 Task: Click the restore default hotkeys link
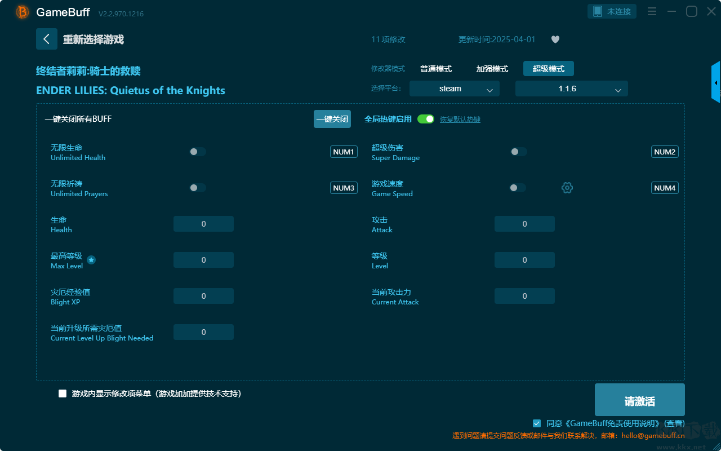pyautogui.click(x=460, y=120)
